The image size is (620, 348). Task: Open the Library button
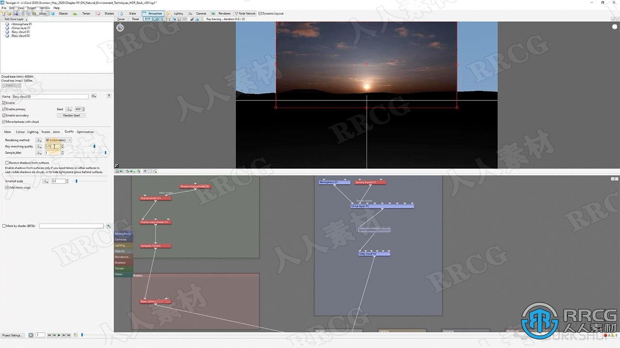(41, 14)
